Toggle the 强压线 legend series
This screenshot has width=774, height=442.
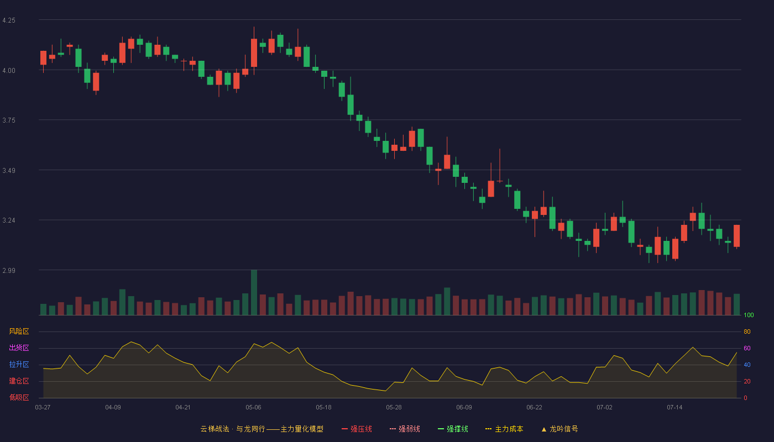click(357, 429)
